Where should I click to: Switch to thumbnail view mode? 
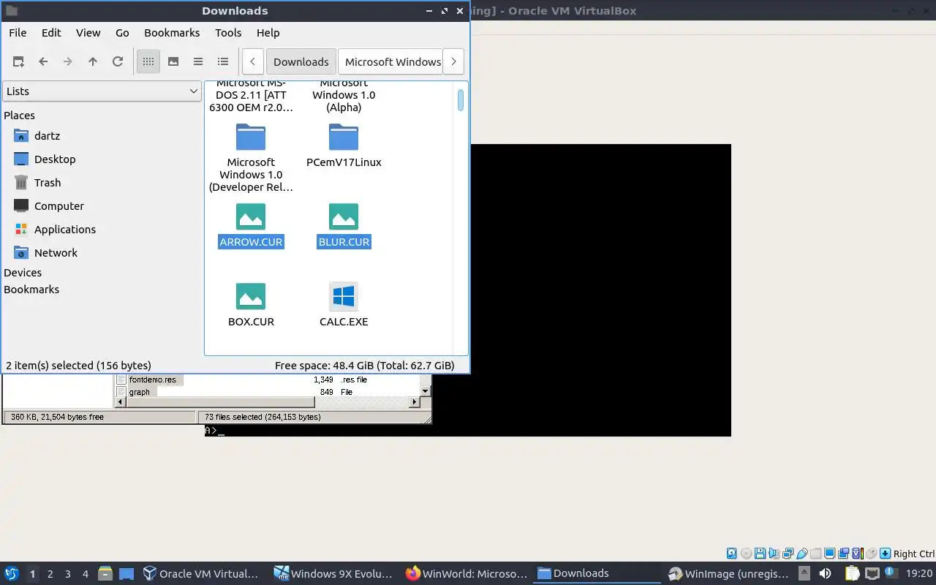coord(173,62)
